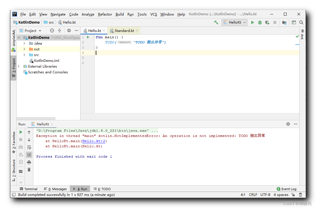Toggle tool window bars icon at bottom-left

pyautogui.click(x=14, y=195)
